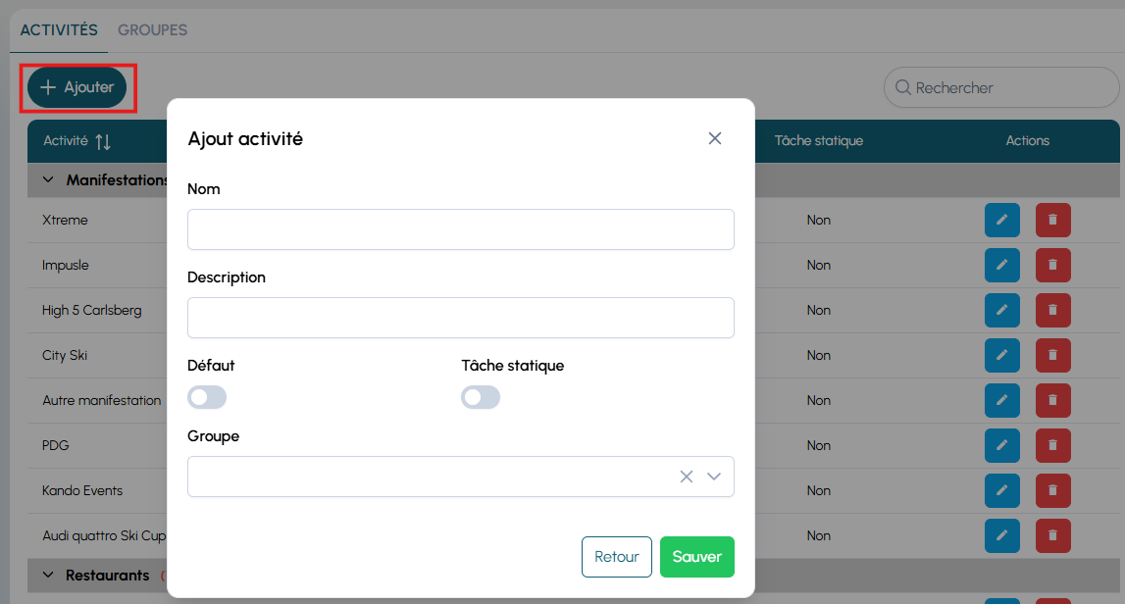Click the edit icon for Kando Events row

[1001, 491]
